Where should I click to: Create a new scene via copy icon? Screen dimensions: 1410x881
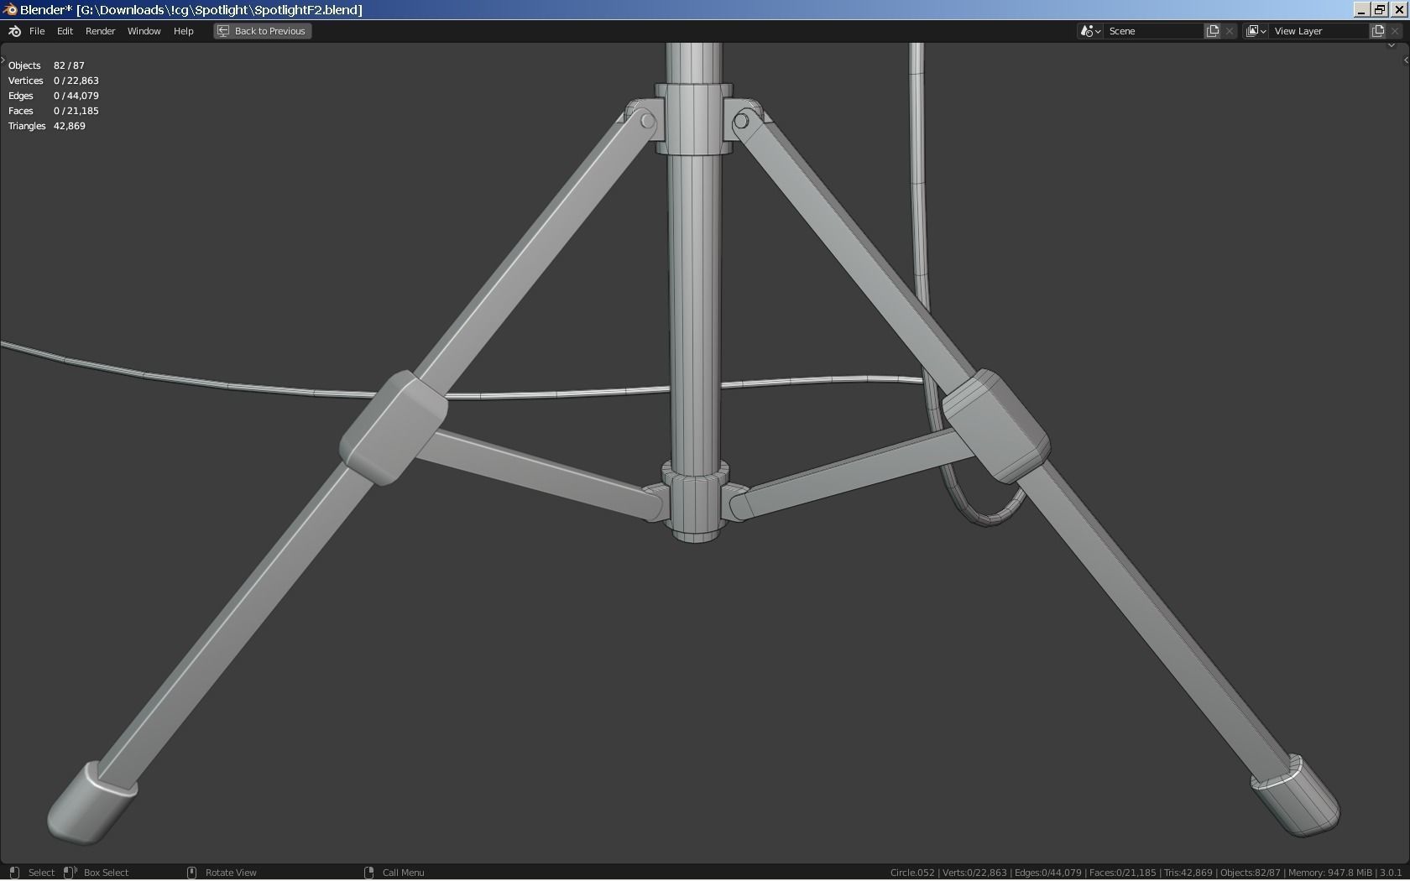tap(1213, 31)
